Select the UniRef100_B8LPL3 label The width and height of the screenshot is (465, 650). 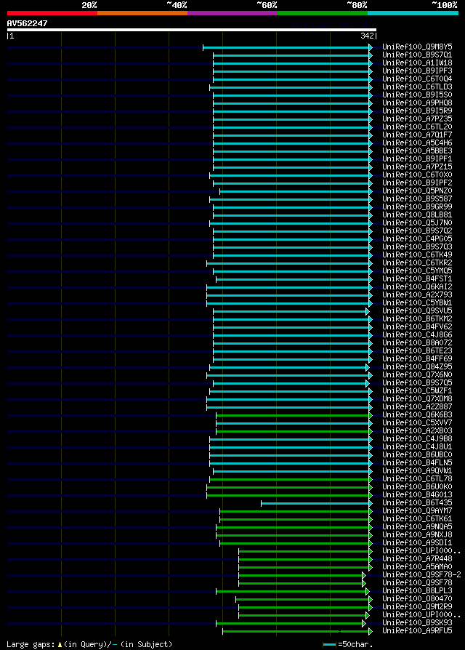pyautogui.click(x=417, y=590)
